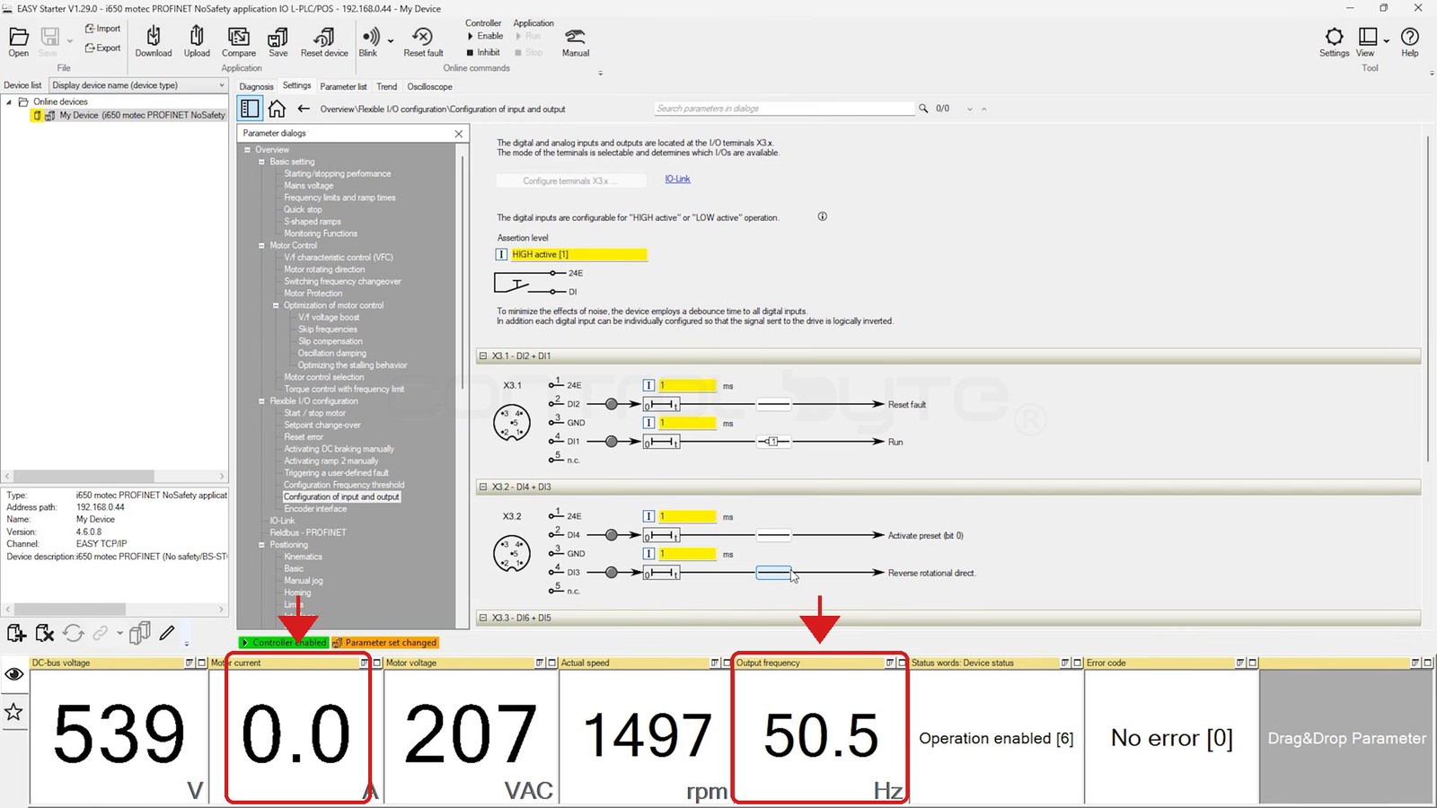Click the DI2 debounce timer block
Screen dimensions: 1437x808
tap(661, 405)
